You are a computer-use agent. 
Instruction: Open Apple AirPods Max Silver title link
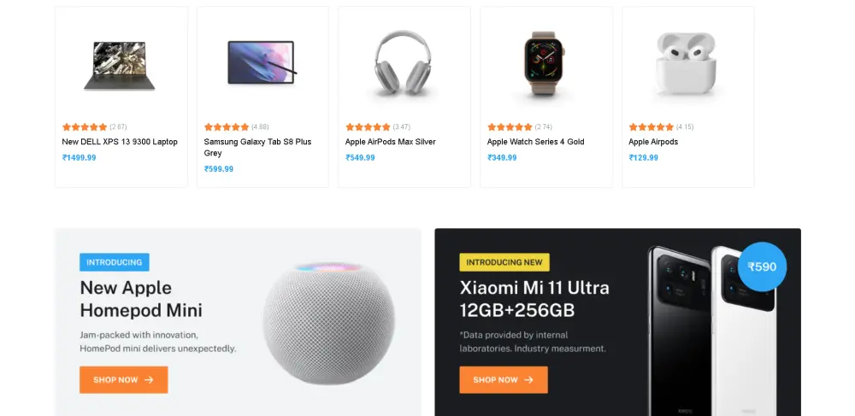pyautogui.click(x=390, y=142)
